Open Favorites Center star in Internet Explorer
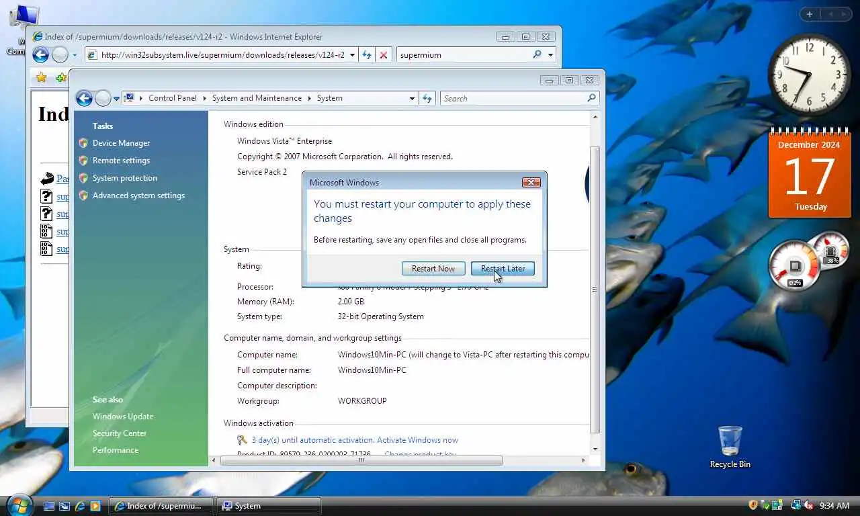860x516 pixels. point(42,78)
